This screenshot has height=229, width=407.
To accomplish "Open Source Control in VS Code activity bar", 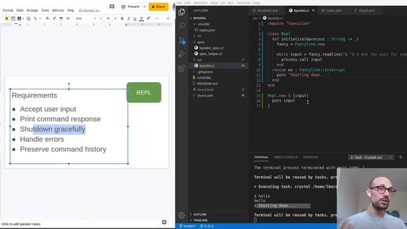I will point(182,40).
